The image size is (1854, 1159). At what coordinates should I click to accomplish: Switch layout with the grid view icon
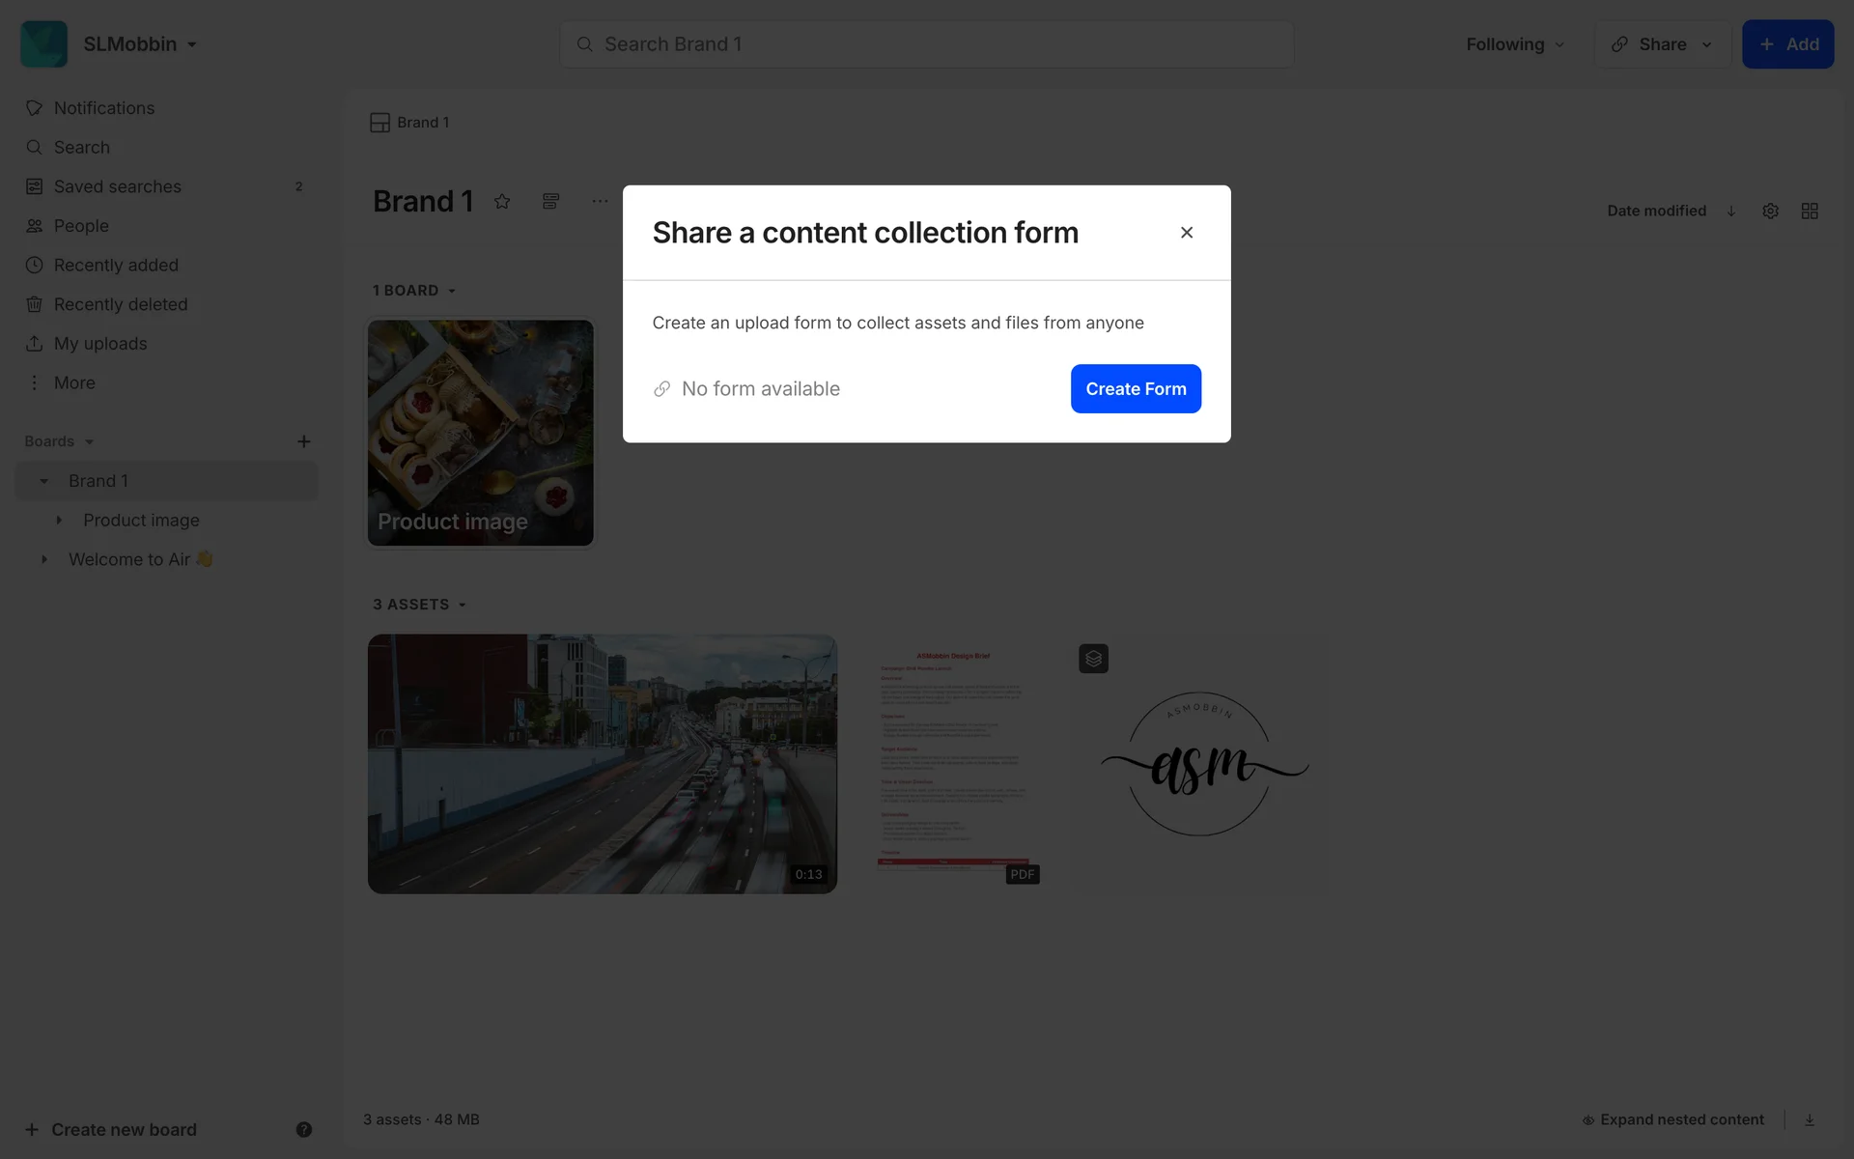(x=1810, y=211)
